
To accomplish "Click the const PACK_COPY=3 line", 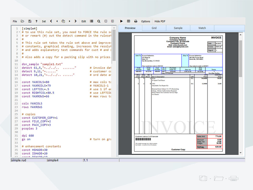I will pyautogui.click(x=36, y=125).
